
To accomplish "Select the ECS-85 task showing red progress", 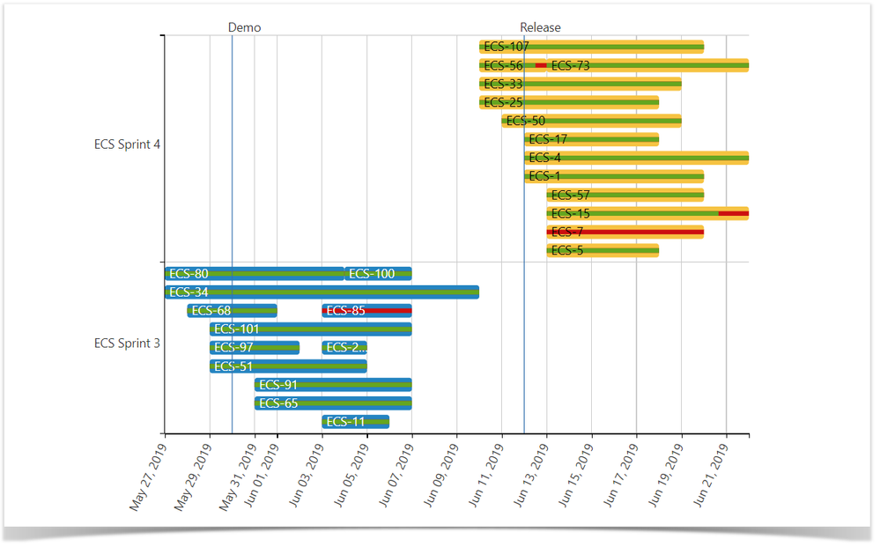I will [x=366, y=310].
